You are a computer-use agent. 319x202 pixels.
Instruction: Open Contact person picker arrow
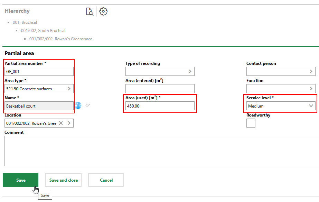311,71
